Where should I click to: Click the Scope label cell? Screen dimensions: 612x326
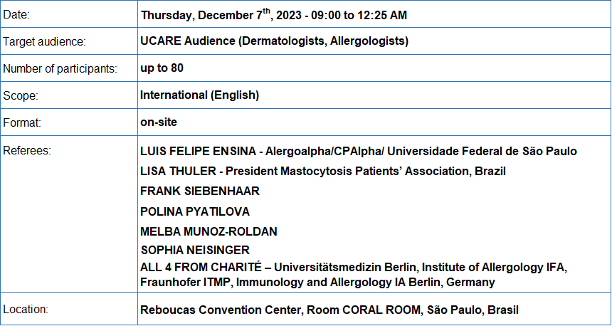pos(69,95)
